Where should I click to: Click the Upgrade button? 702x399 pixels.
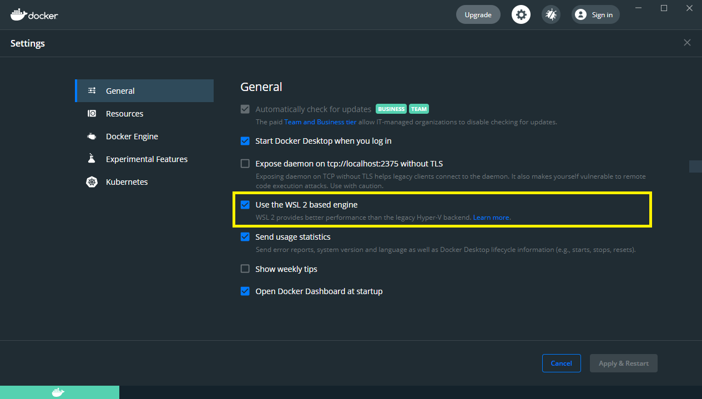tap(478, 15)
